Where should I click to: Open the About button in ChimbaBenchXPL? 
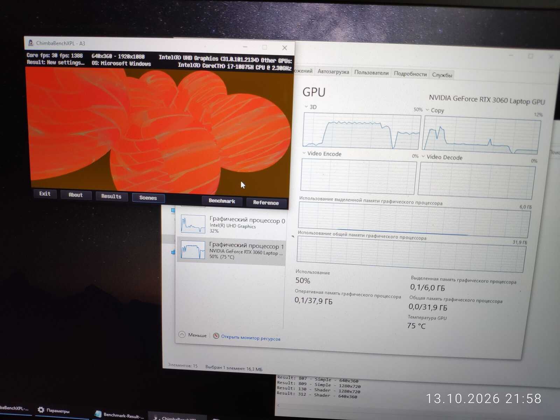[76, 195]
